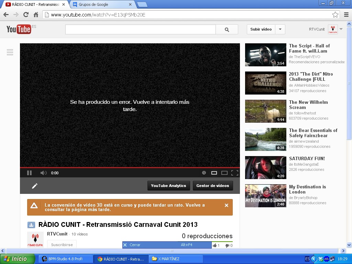This screenshot has height=264, width=352.
Task: Open The Script Hall of Fame thumbnail
Action: [x=266, y=55]
